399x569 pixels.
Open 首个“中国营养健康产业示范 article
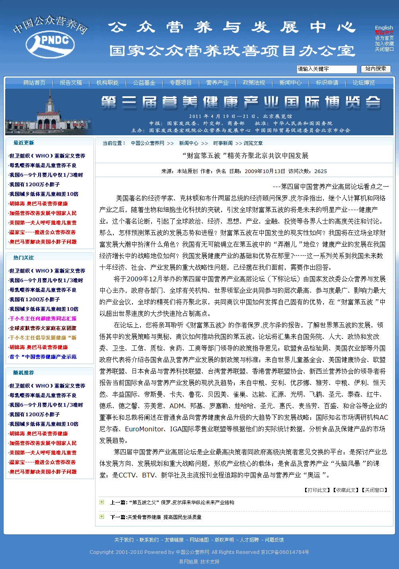43,357
